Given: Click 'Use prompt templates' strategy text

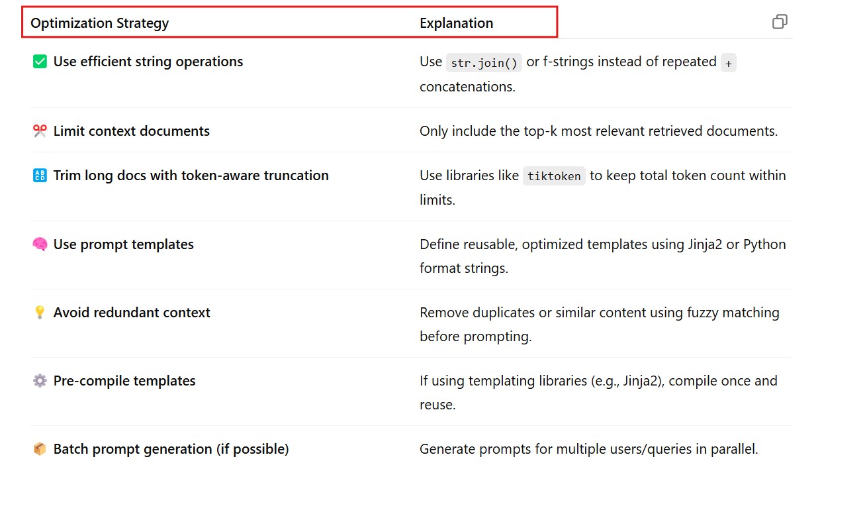Looking at the screenshot, I should coord(124,244).
